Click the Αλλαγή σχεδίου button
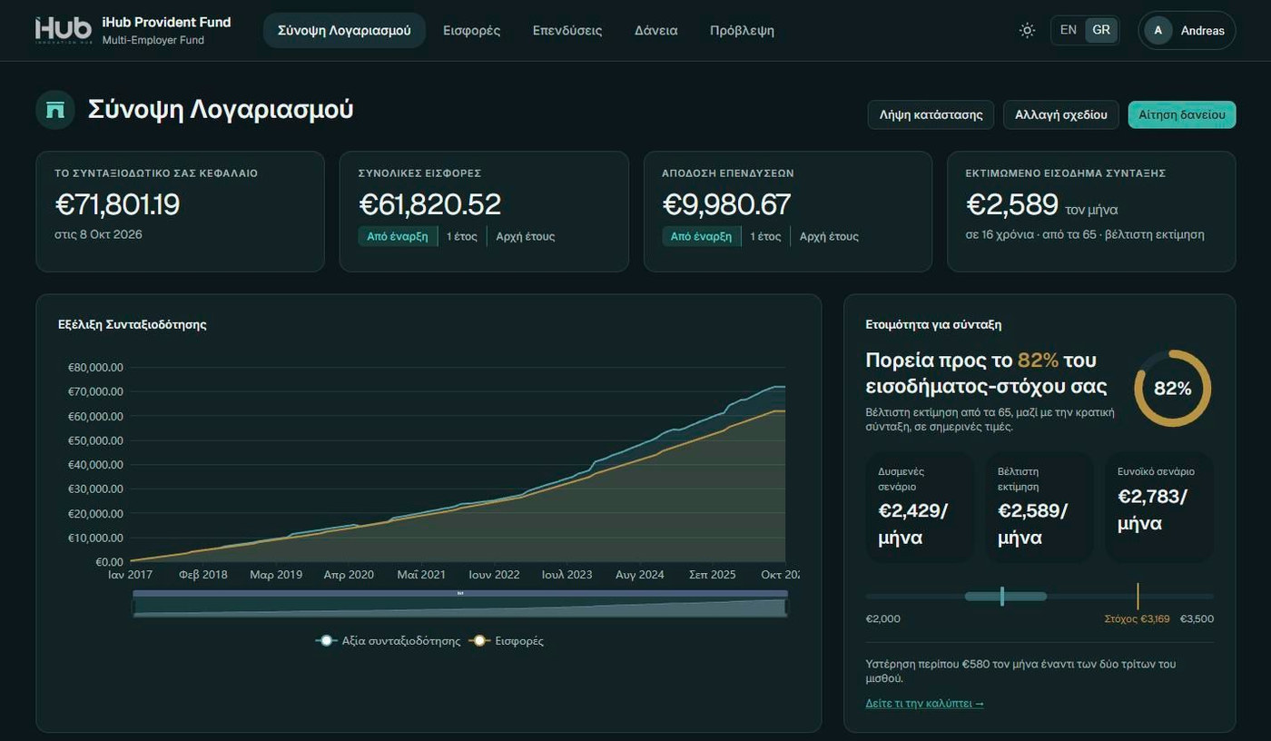The height and width of the screenshot is (741, 1271). pyautogui.click(x=1061, y=114)
